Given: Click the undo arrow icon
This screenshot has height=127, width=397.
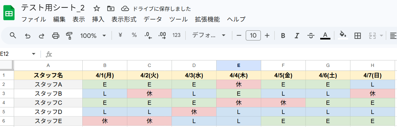Looking at the screenshot, I should (28, 36).
